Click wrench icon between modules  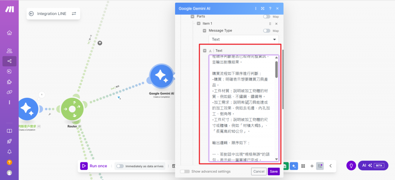click(x=50, y=114)
